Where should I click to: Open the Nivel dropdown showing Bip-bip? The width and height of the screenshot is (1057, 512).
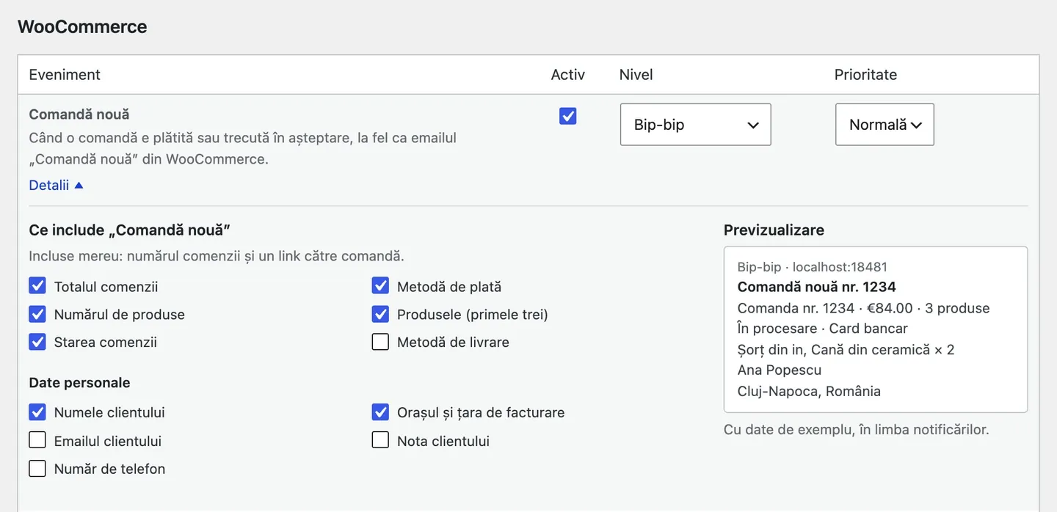click(695, 125)
